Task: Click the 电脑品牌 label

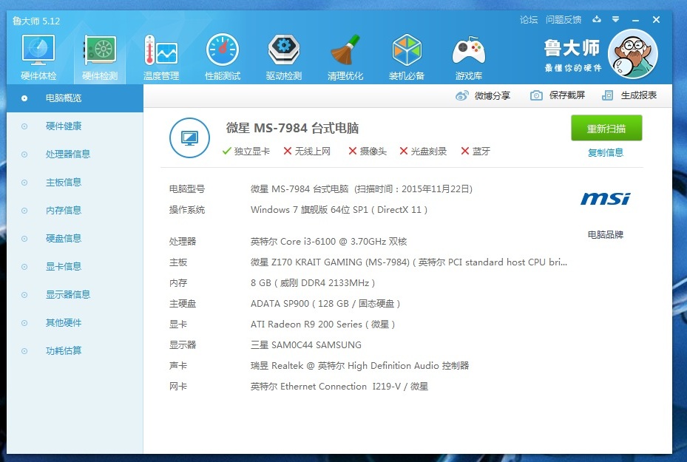Action: point(606,235)
